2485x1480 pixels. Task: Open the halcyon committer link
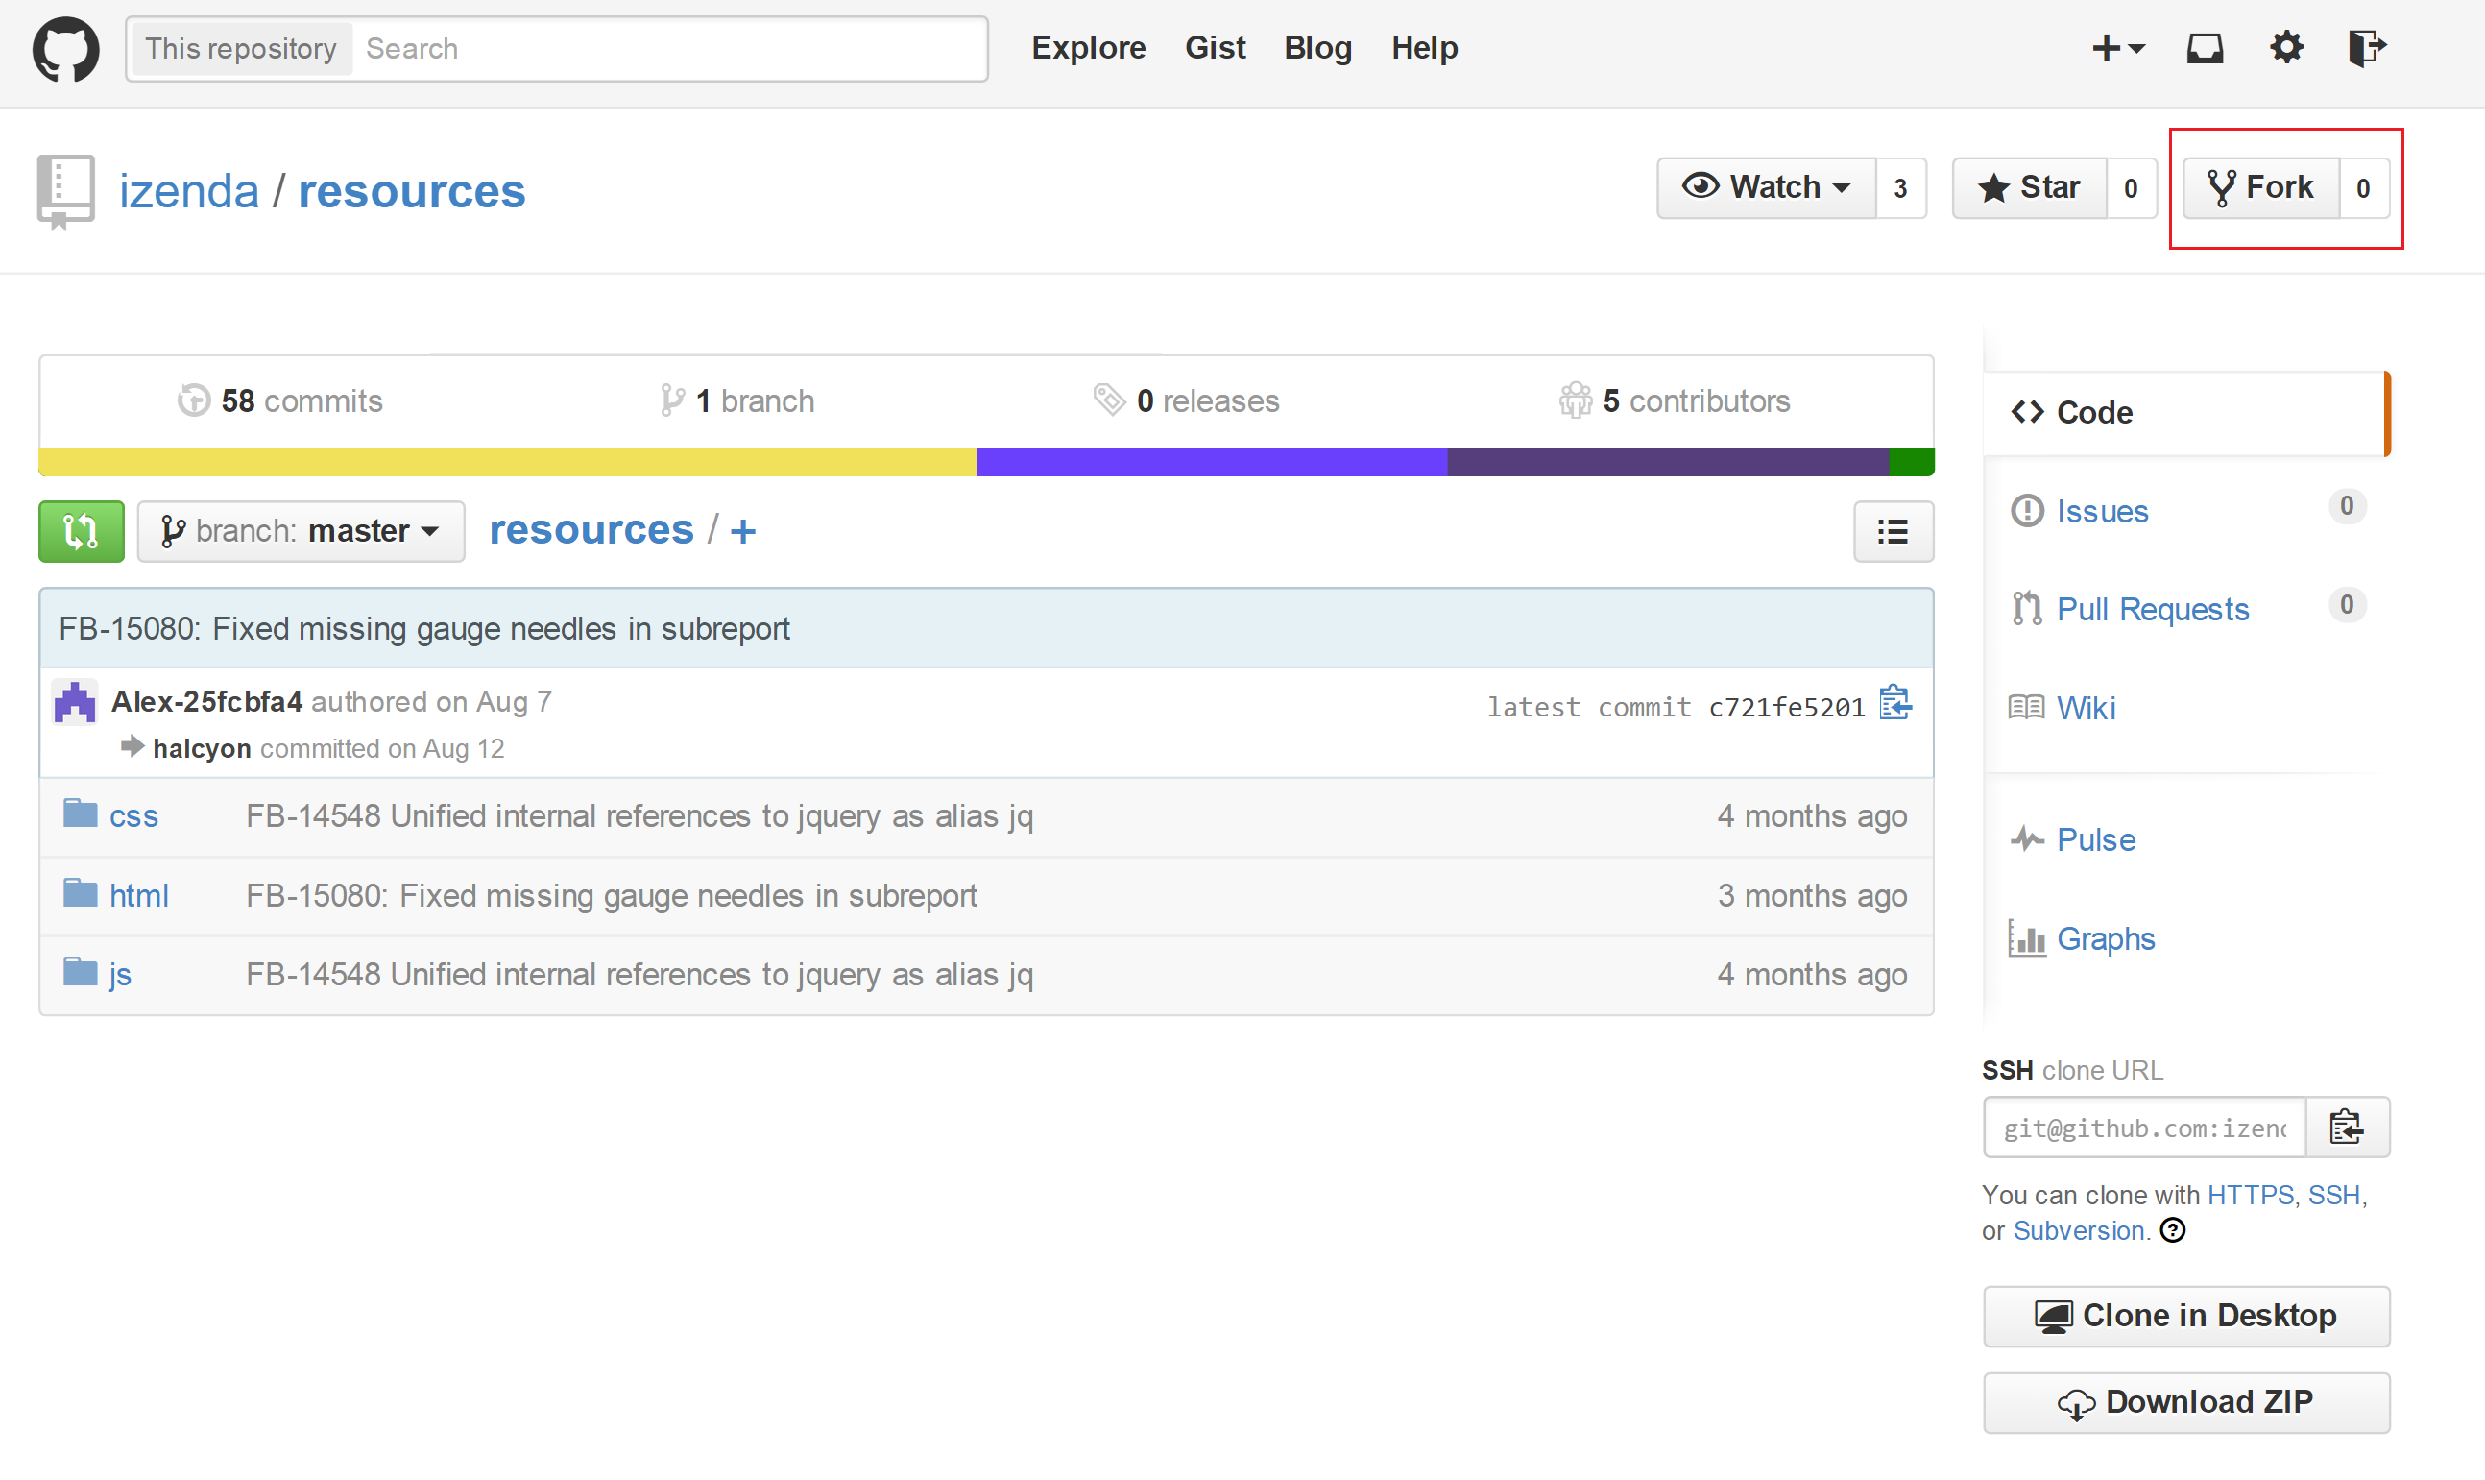pos(202,749)
